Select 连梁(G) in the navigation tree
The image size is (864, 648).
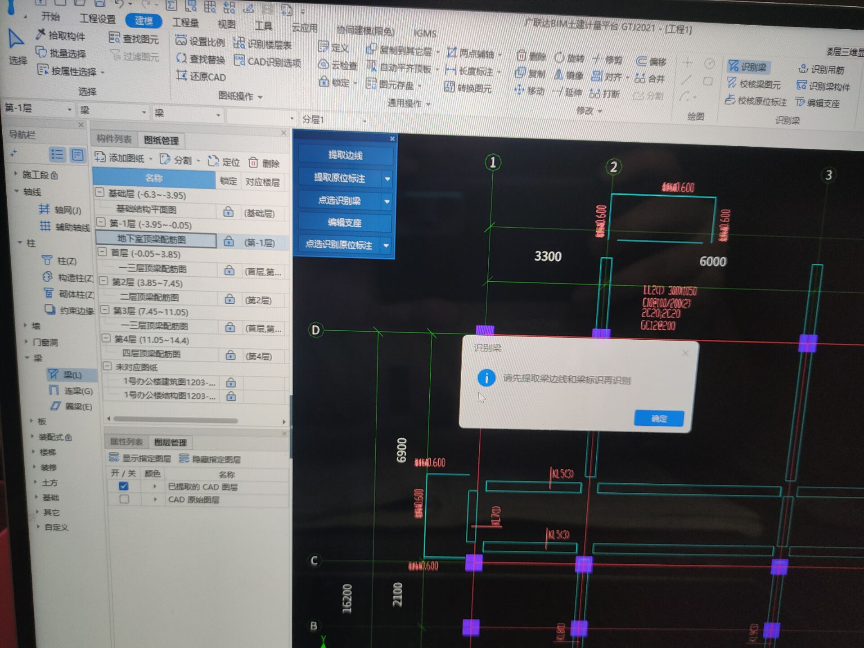tap(71, 390)
